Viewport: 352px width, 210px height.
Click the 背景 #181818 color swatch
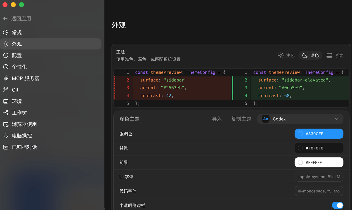coord(319,148)
